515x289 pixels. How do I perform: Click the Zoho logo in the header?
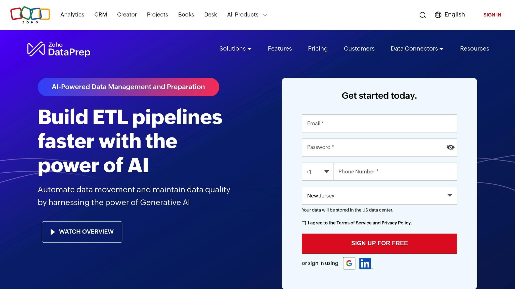(x=30, y=14)
